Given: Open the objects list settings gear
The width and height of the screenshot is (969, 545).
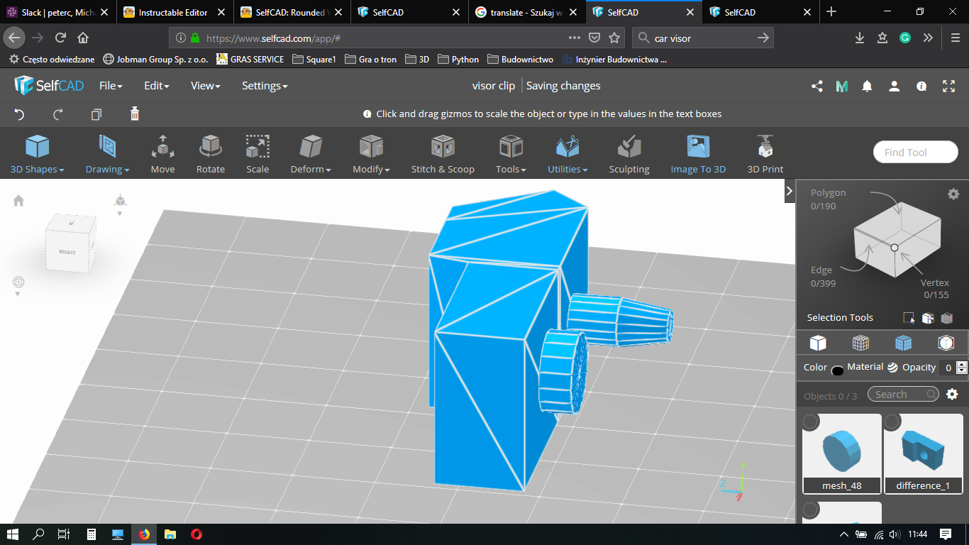Looking at the screenshot, I should pyautogui.click(x=952, y=395).
